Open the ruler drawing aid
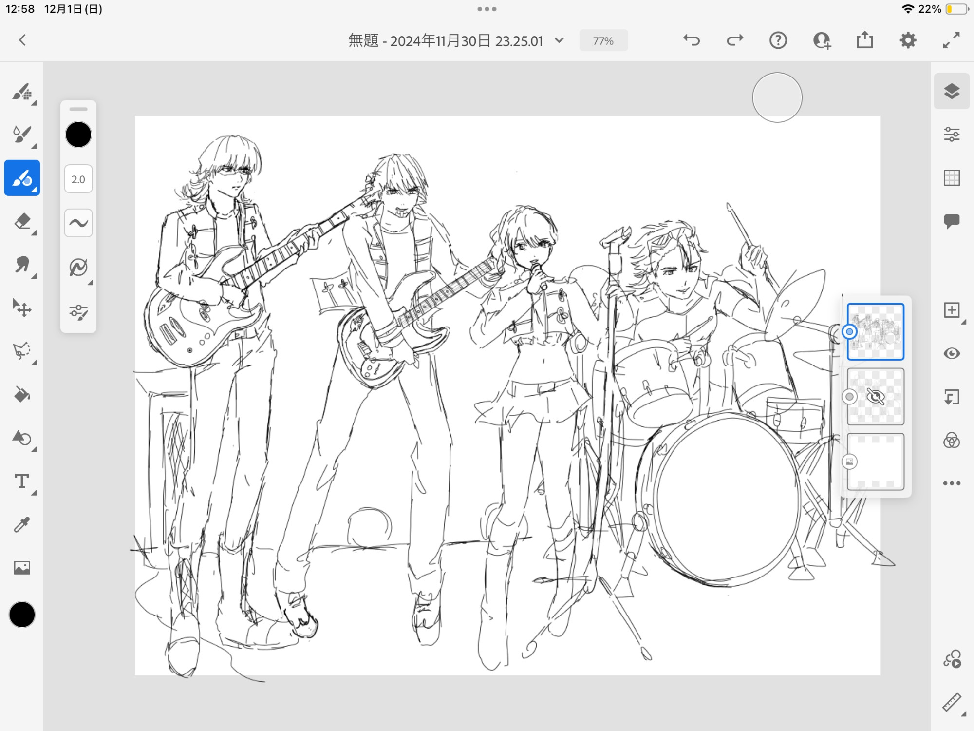The height and width of the screenshot is (731, 974). (x=952, y=703)
